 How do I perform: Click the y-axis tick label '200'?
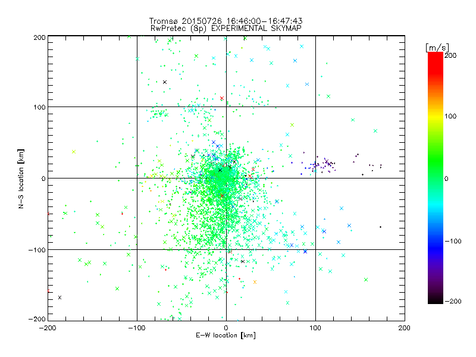[x=39, y=37]
